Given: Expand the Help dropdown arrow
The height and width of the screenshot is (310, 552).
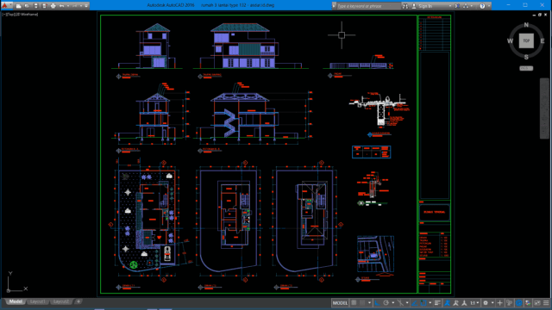Looking at the screenshot, I should coord(489,6).
